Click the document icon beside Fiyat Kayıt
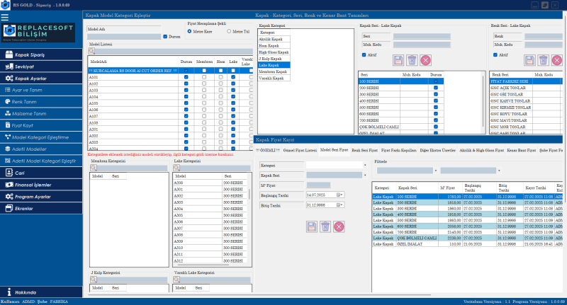 click(x=8, y=125)
